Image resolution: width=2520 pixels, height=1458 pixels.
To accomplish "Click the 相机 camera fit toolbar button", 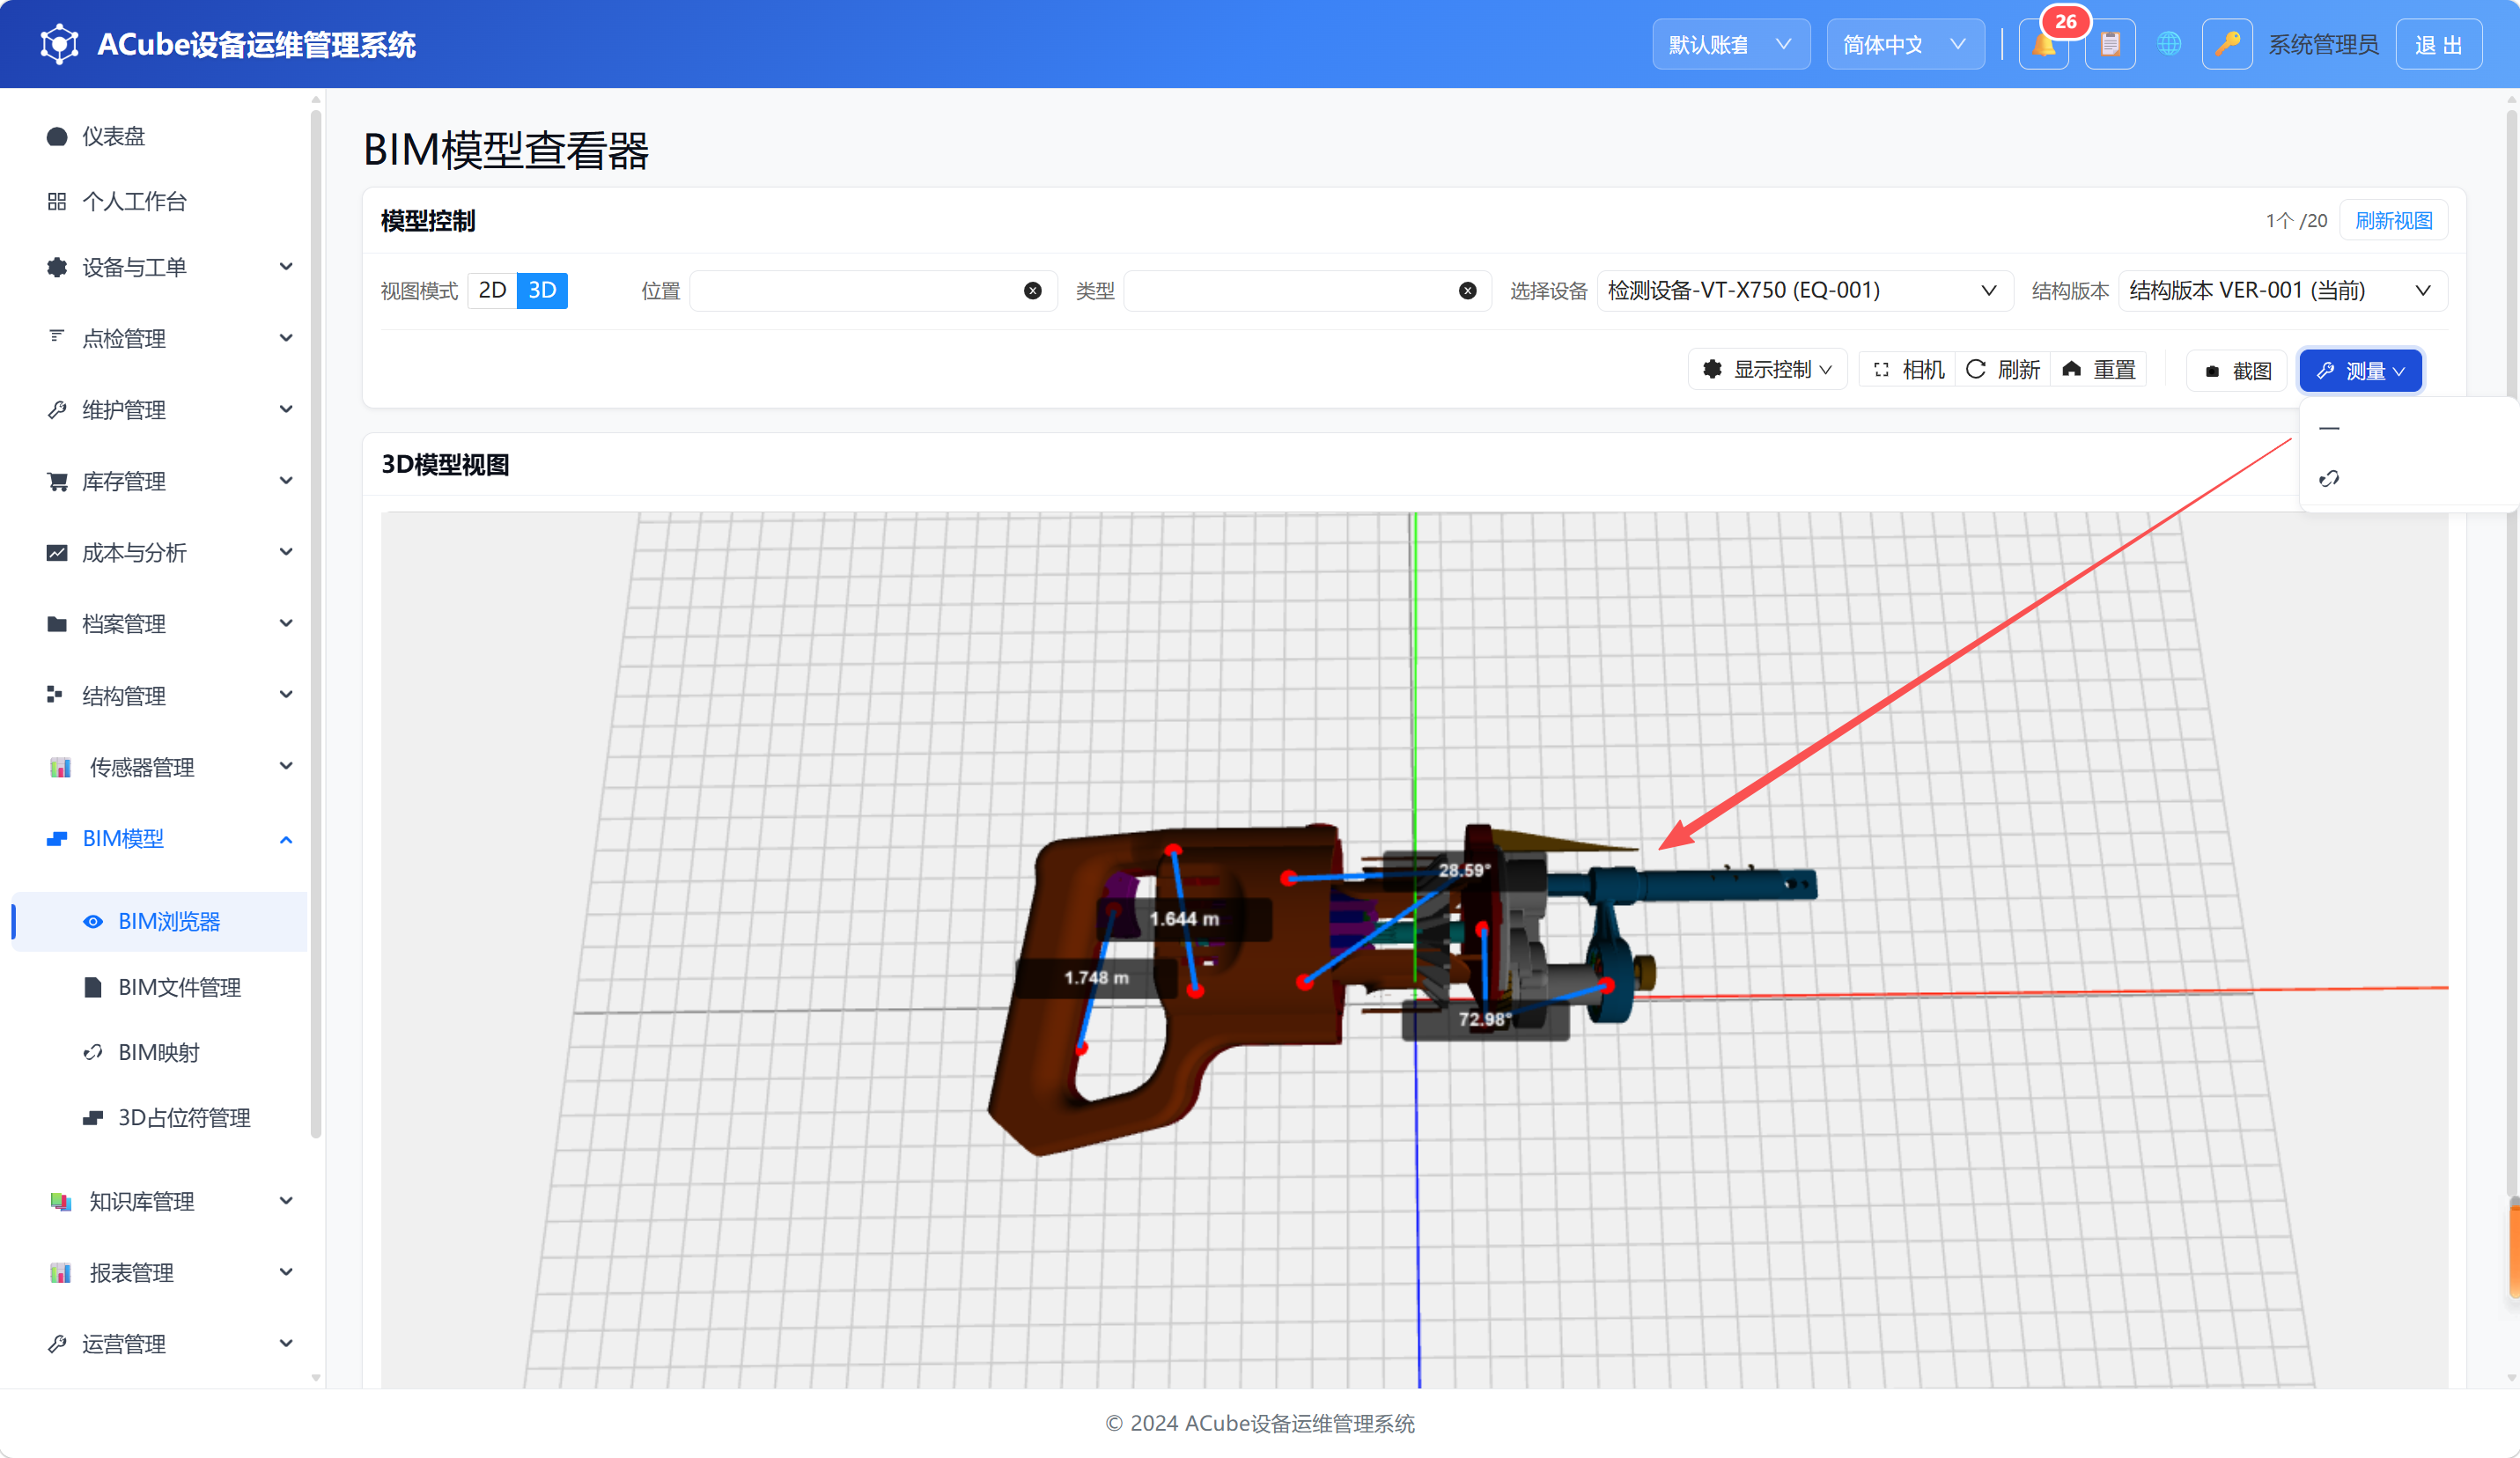I will (x=1908, y=370).
